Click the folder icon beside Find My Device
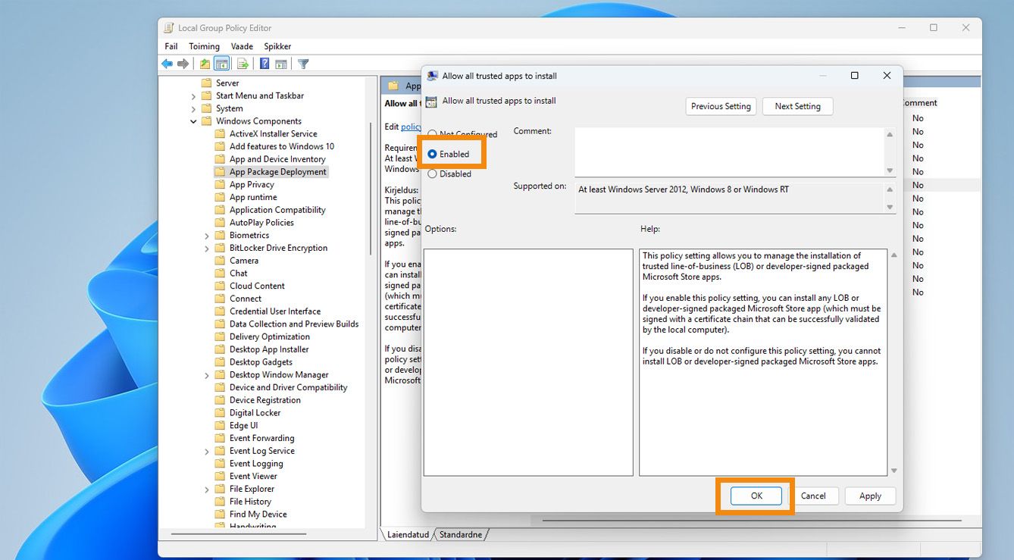This screenshot has height=560, width=1014. (x=220, y=515)
